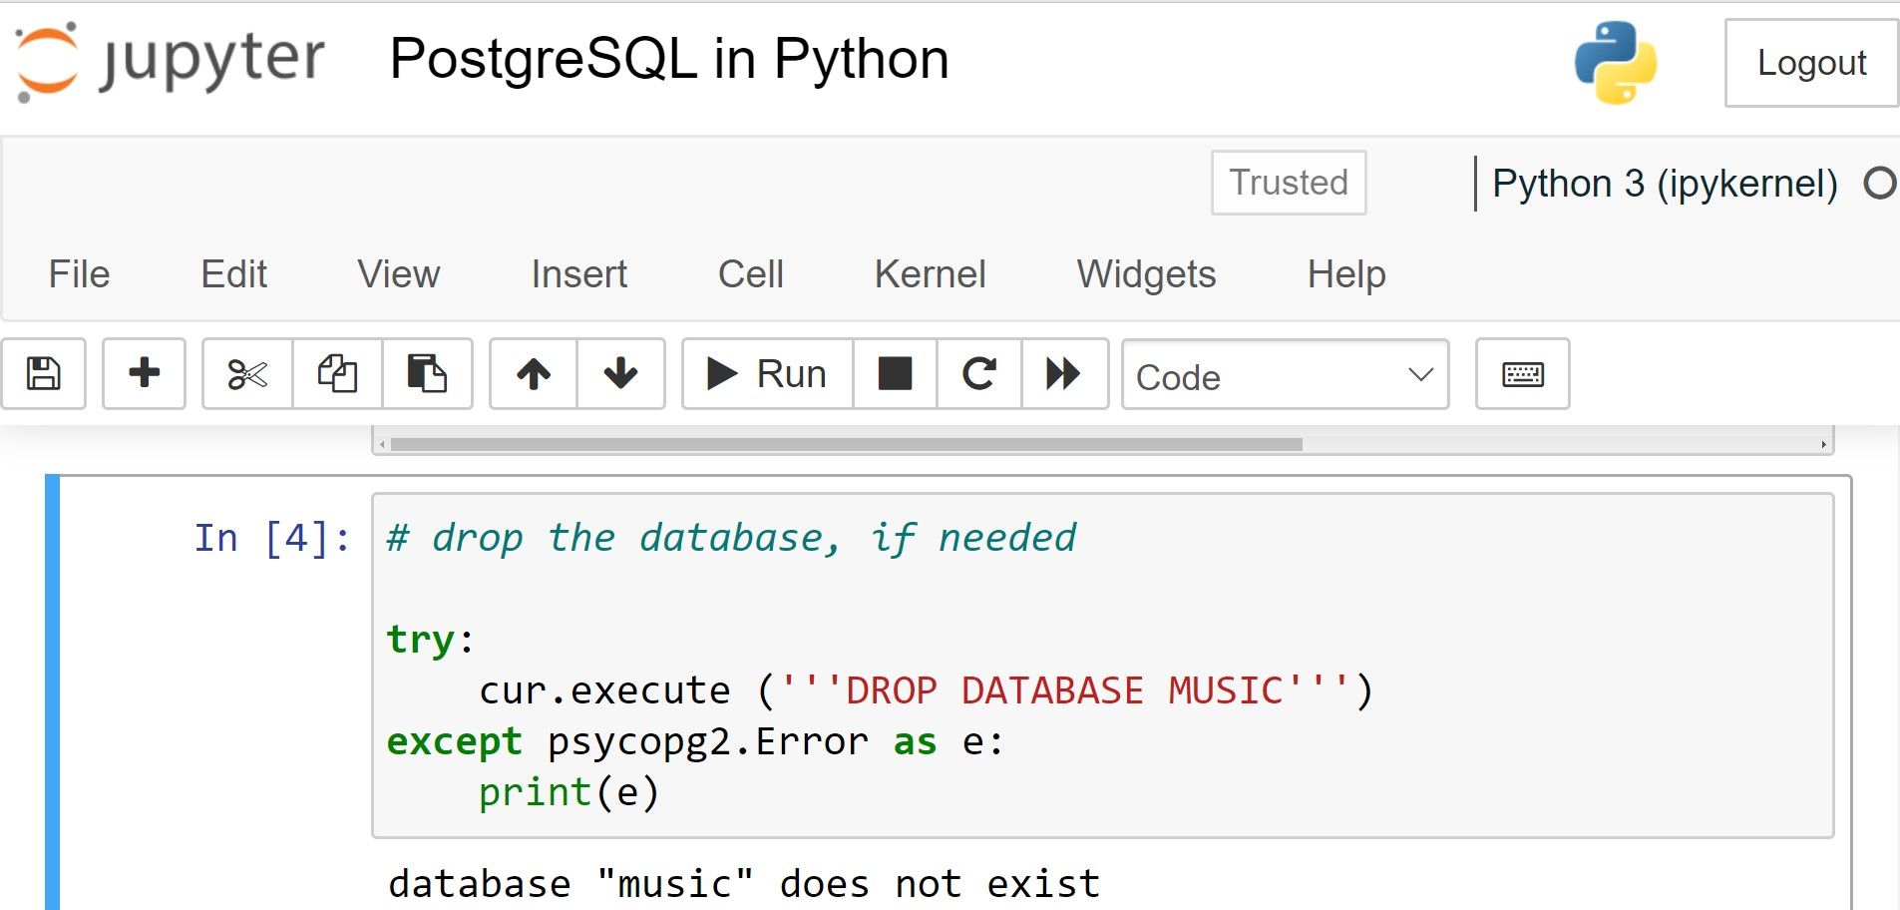Paste a cell using the paste icon
The image size is (1900, 910).
pos(428,374)
